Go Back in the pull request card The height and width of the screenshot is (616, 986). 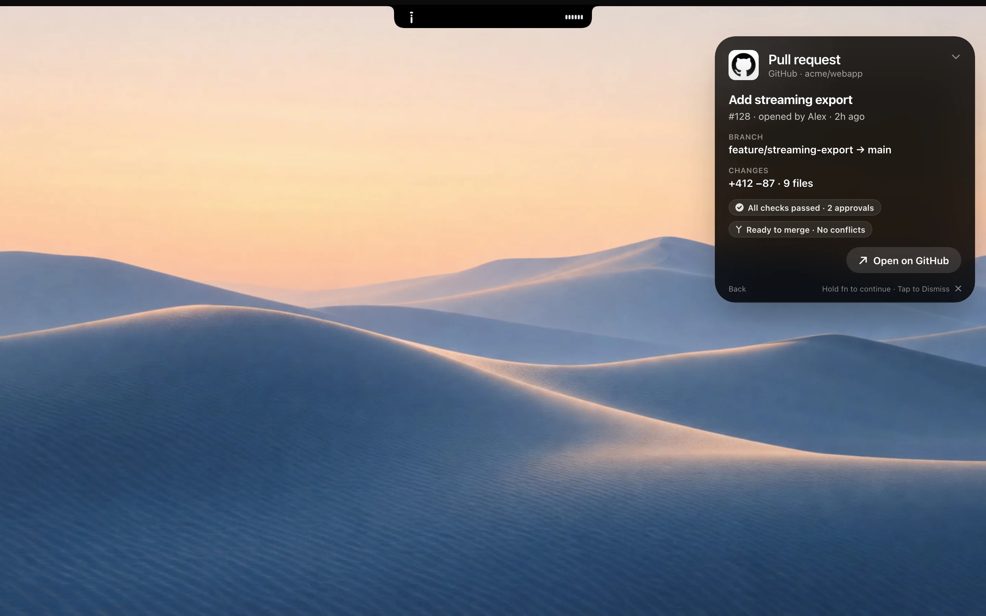(737, 289)
